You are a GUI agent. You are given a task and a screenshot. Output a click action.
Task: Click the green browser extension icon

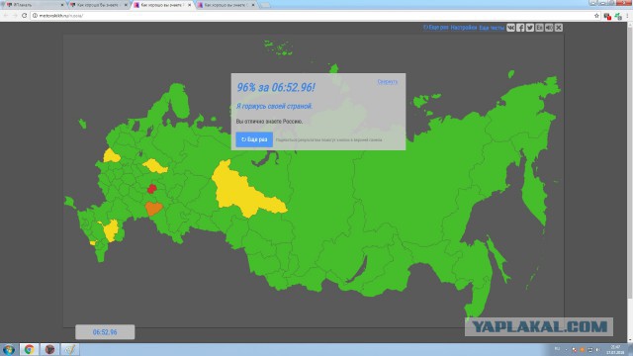pos(618,16)
